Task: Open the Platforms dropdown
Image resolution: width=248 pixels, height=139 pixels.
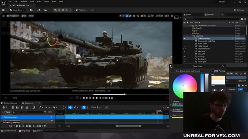Action: (82, 10)
